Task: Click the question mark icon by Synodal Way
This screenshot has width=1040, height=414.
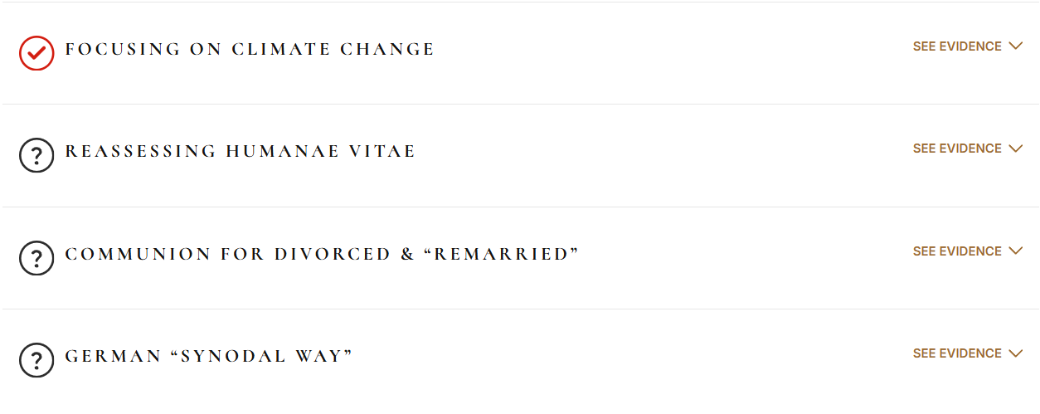Action: pyautogui.click(x=36, y=360)
